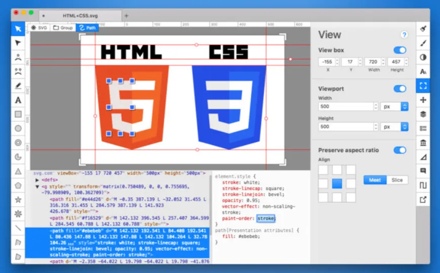Select the Edit tool black arrow
The height and width of the screenshot is (273, 440).
[x=18, y=43]
